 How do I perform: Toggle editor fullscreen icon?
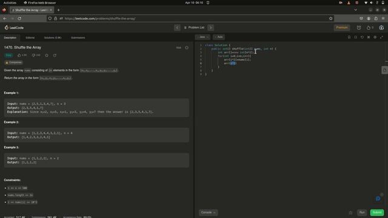381,37
